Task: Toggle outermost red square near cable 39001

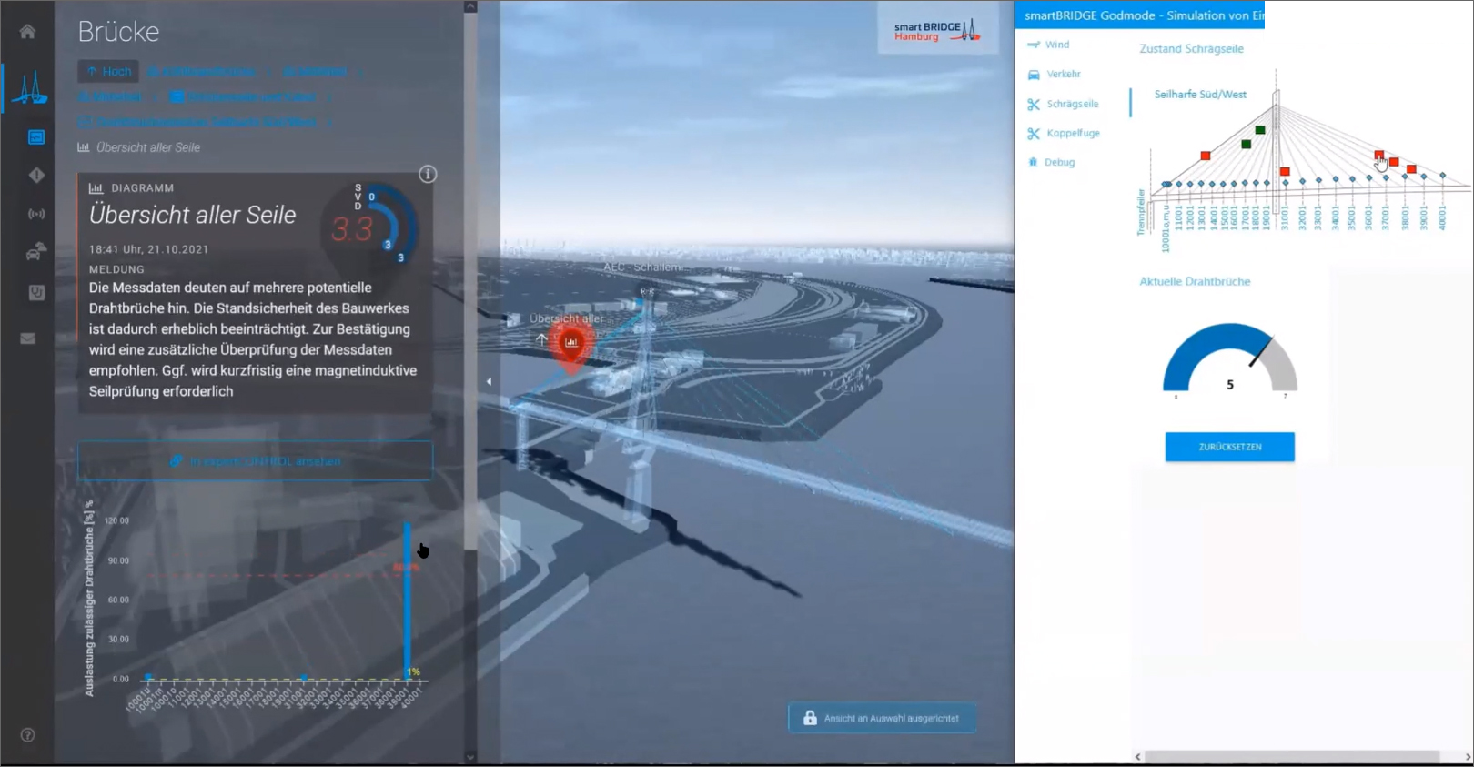Action: coord(1411,169)
